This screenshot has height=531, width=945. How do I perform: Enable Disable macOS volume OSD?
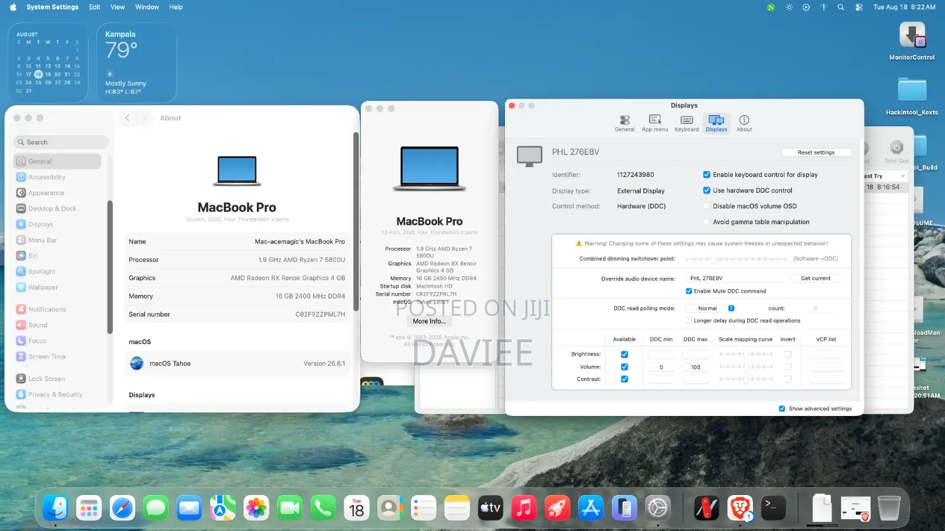706,206
